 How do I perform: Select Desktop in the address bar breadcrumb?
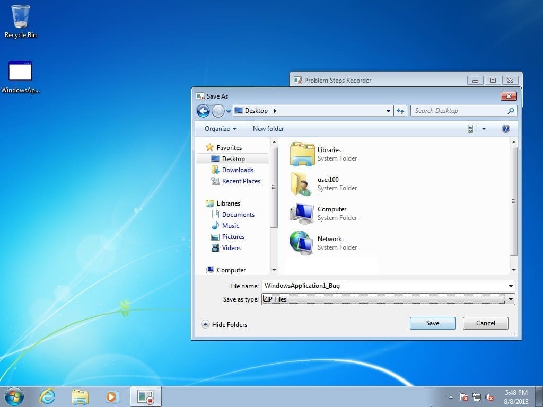[x=256, y=110]
